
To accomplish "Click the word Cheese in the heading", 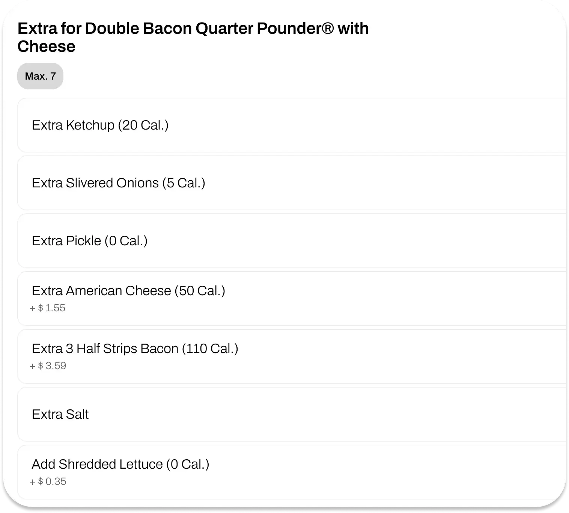I will pyautogui.click(x=46, y=47).
